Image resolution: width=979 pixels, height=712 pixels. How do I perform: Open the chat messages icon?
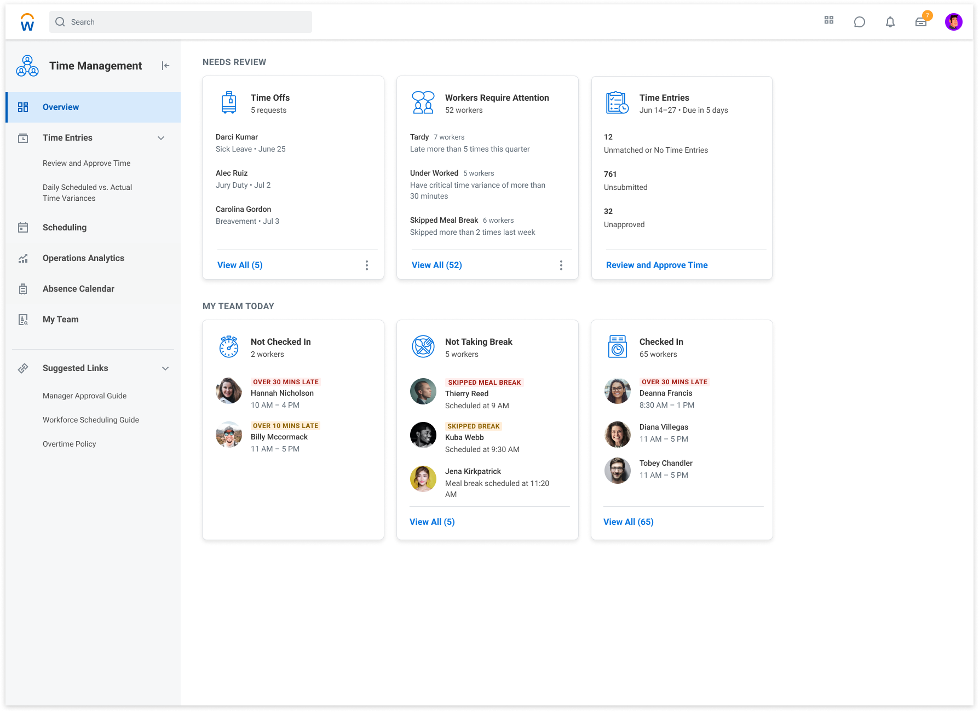pos(859,21)
